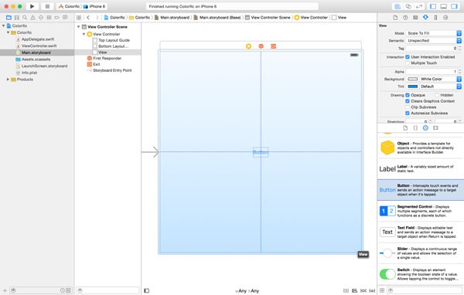Screen dimensions: 464x295
Task: Collapse View Controller Scene in outline
Action: [79, 27]
